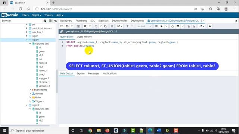
Task: Collapse region1 Columns (11) node
Action: pyautogui.click(x=30, y=44)
